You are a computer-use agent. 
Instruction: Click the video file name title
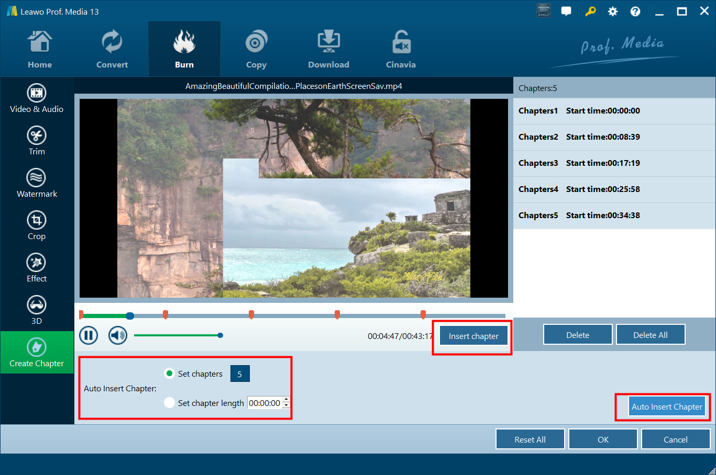(x=294, y=86)
